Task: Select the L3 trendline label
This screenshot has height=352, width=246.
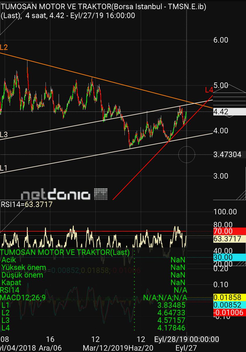Action: (x=4, y=135)
